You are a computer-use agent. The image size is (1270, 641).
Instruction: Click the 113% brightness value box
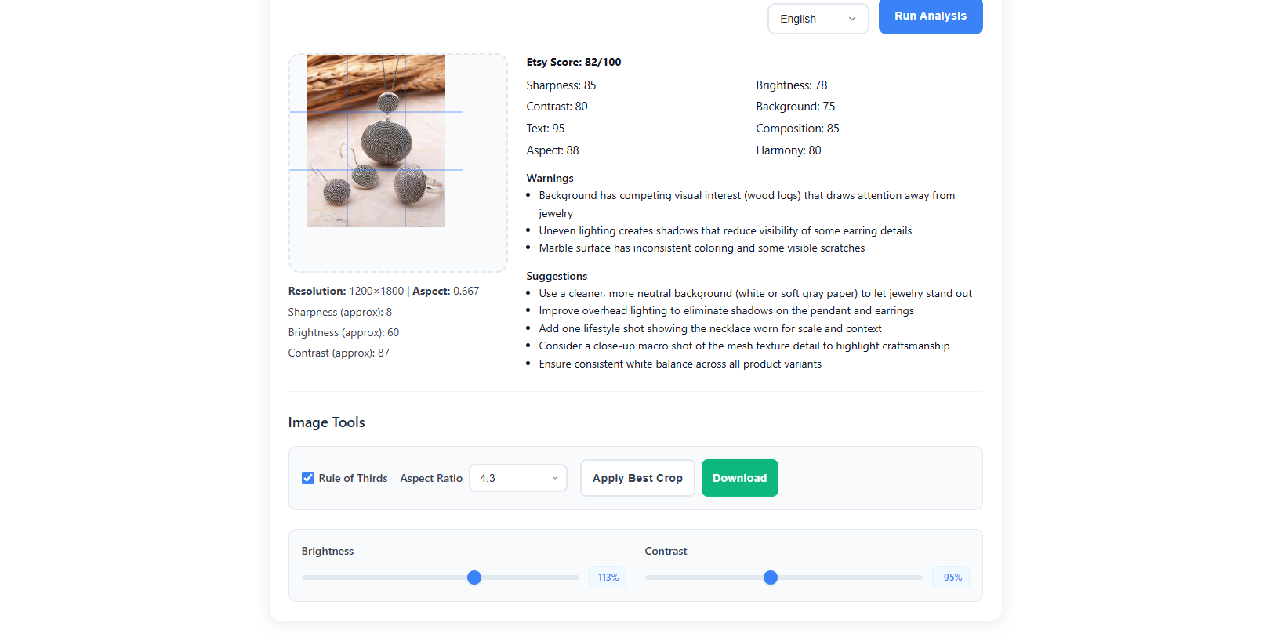[x=608, y=578]
